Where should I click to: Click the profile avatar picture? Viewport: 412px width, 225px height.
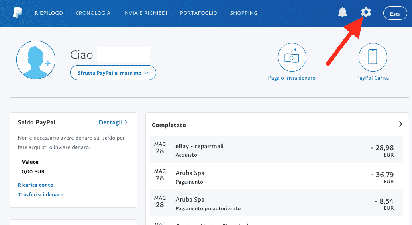tap(36, 60)
